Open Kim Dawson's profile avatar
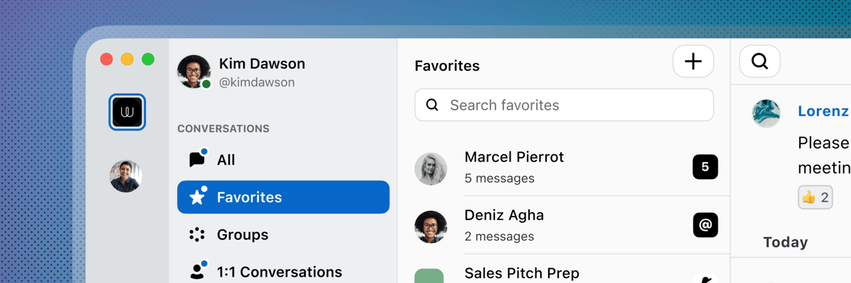 pyautogui.click(x=194, y=71)
